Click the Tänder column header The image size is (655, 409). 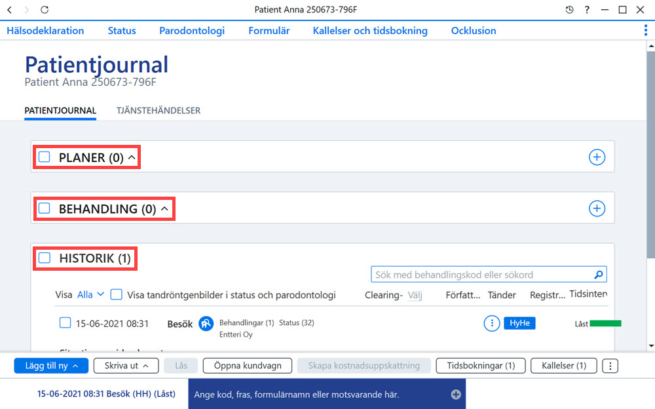(x=502, y=295)
